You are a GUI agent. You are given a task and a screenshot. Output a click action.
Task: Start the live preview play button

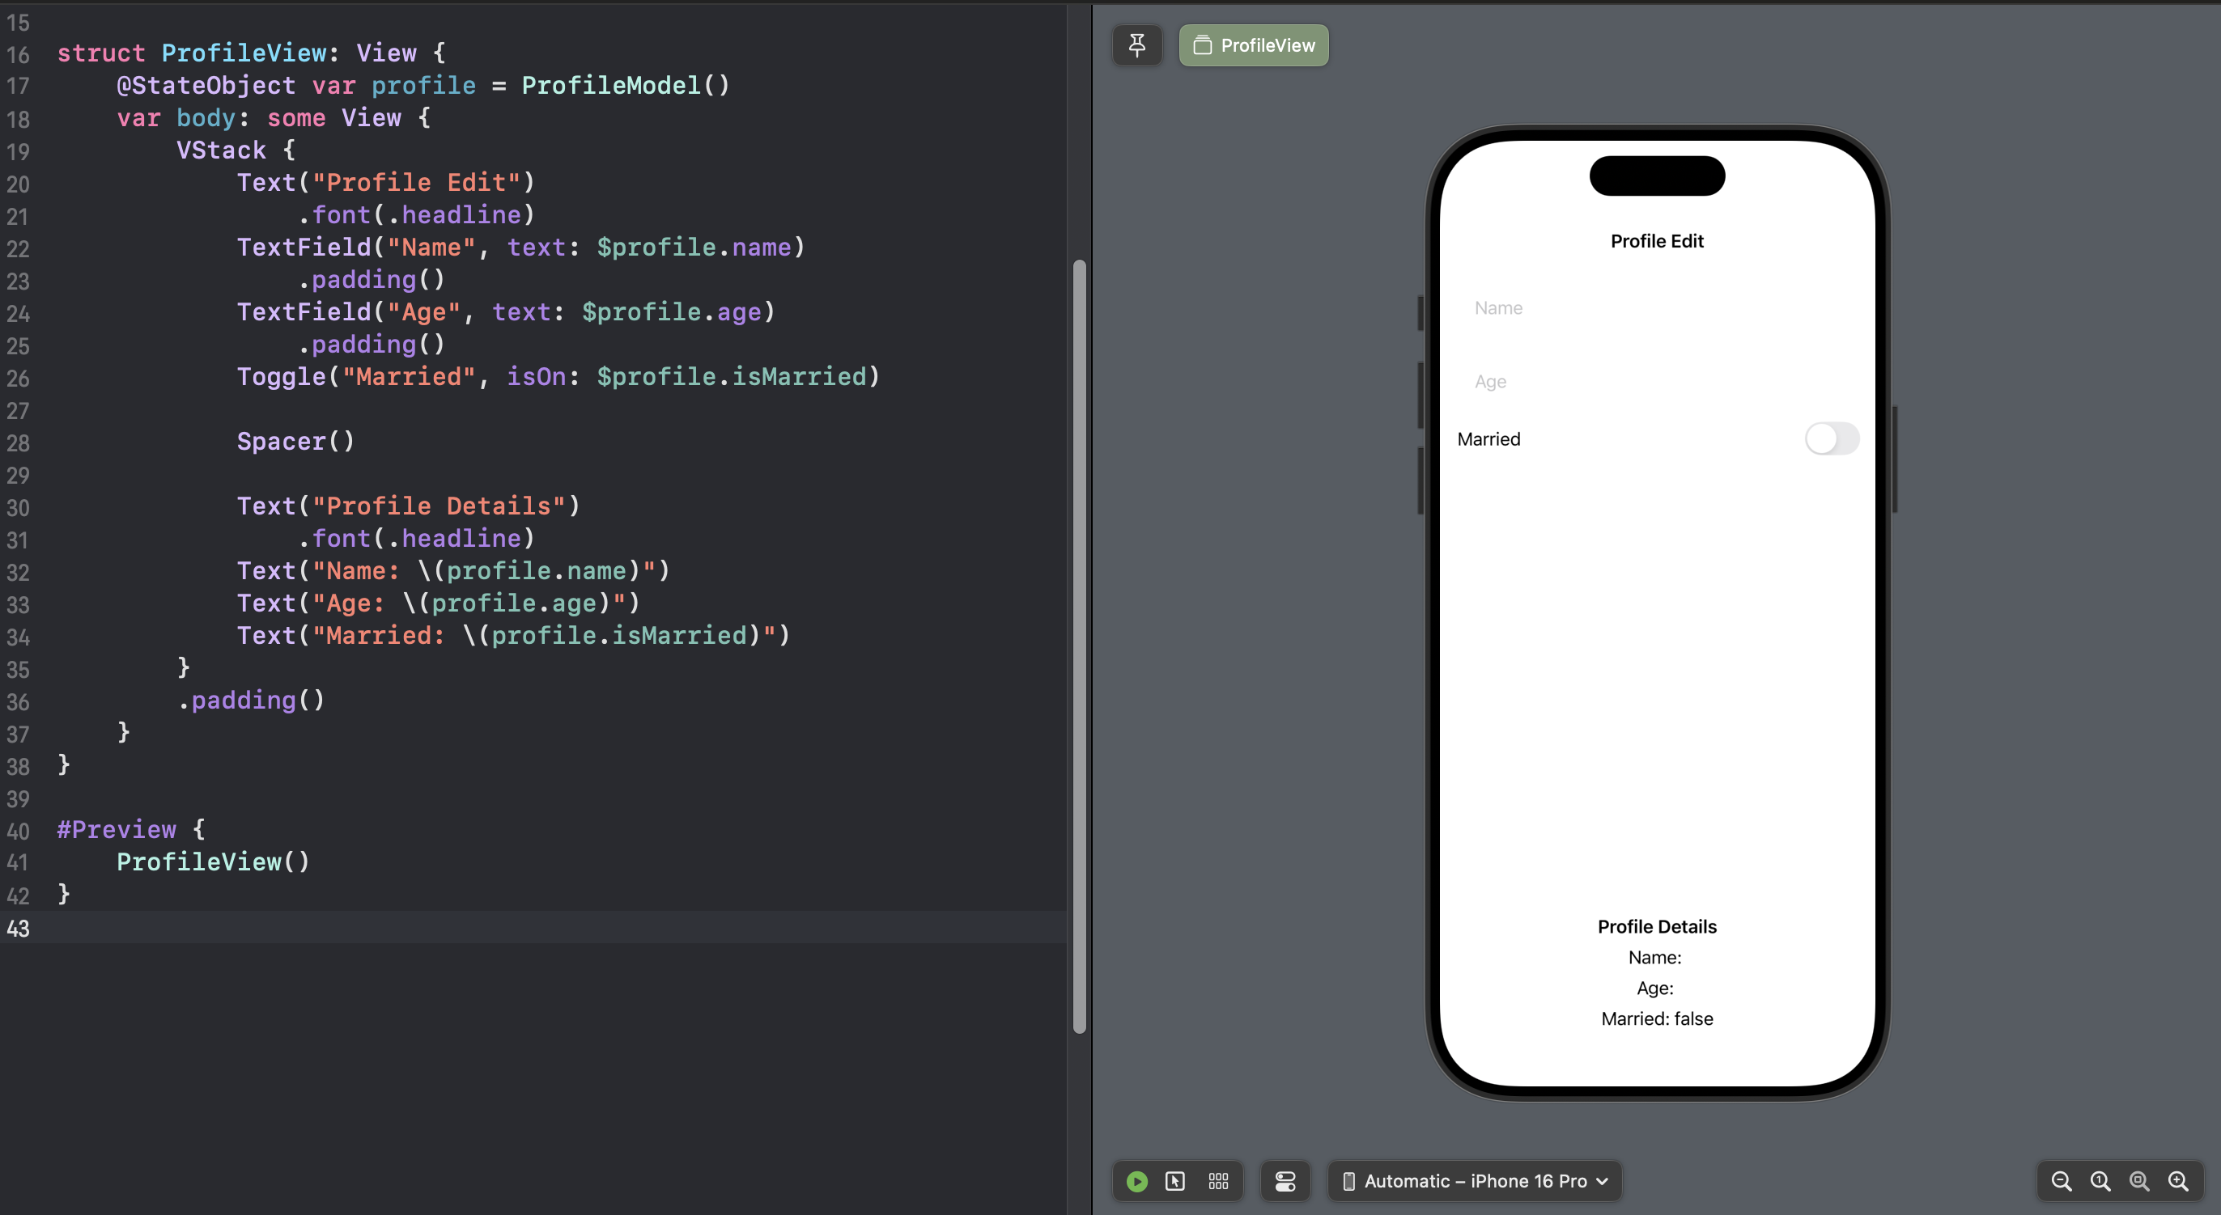(x=1137, y=1180)
